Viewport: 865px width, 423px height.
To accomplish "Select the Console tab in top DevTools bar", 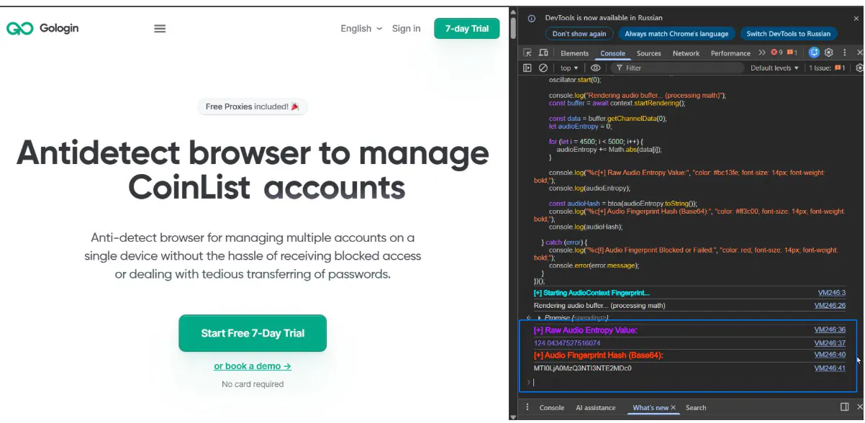I will pos(612,53).
